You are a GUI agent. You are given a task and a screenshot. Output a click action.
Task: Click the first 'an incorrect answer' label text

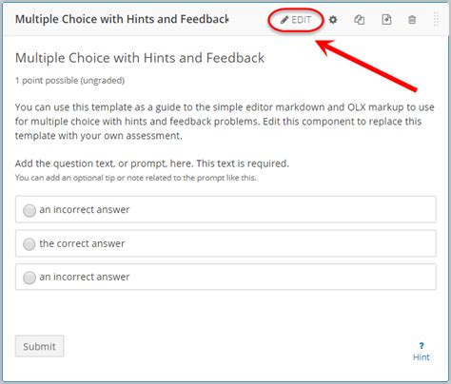coord(85,210)
